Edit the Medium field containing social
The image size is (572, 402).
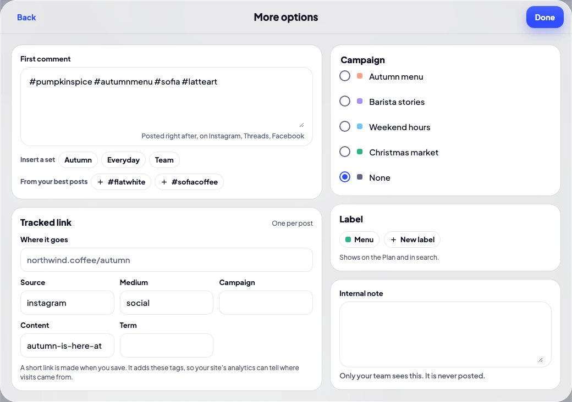166,303
